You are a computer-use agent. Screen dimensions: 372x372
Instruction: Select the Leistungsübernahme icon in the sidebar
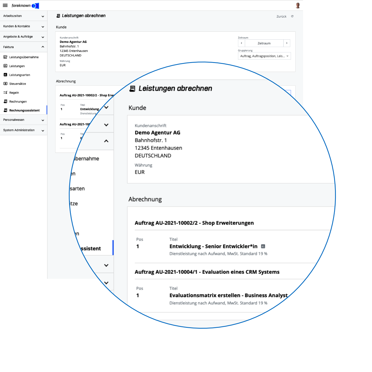pyautogui.click(x=5, y=57)
